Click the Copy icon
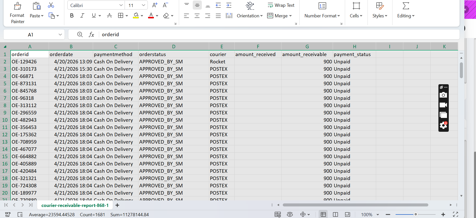This screenshot has height=218, width=476. [x=52, y=16]
